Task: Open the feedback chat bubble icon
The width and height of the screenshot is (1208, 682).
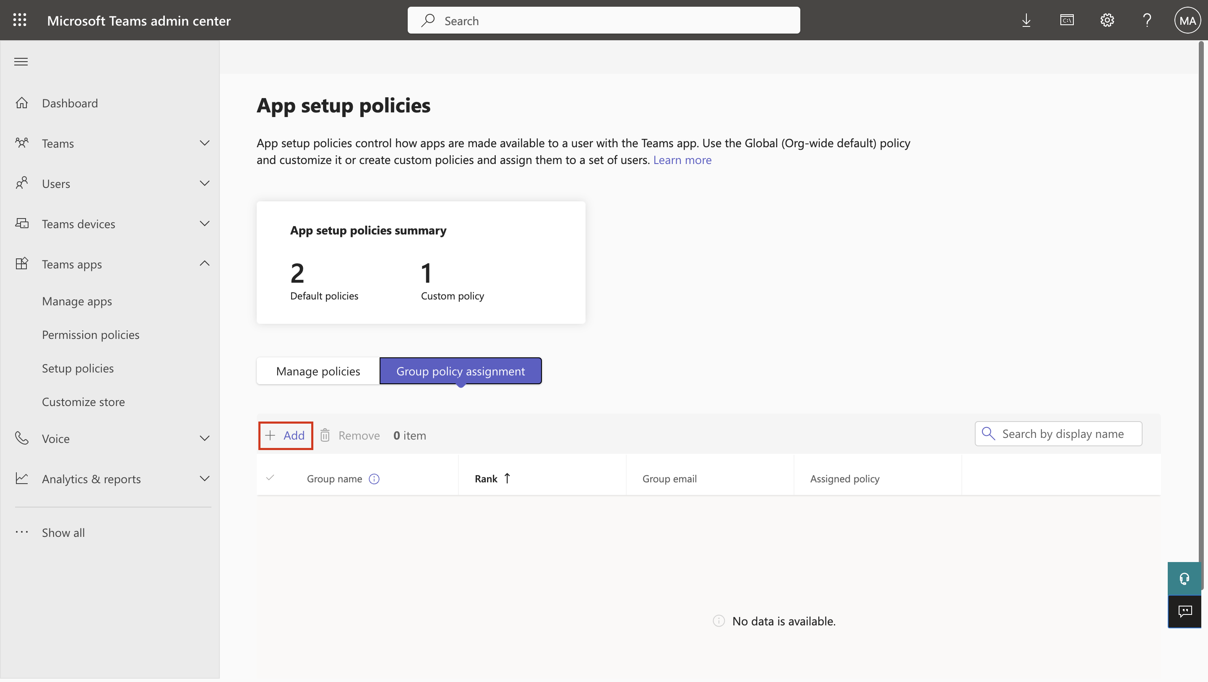Action: click(x=1185, y=612)
